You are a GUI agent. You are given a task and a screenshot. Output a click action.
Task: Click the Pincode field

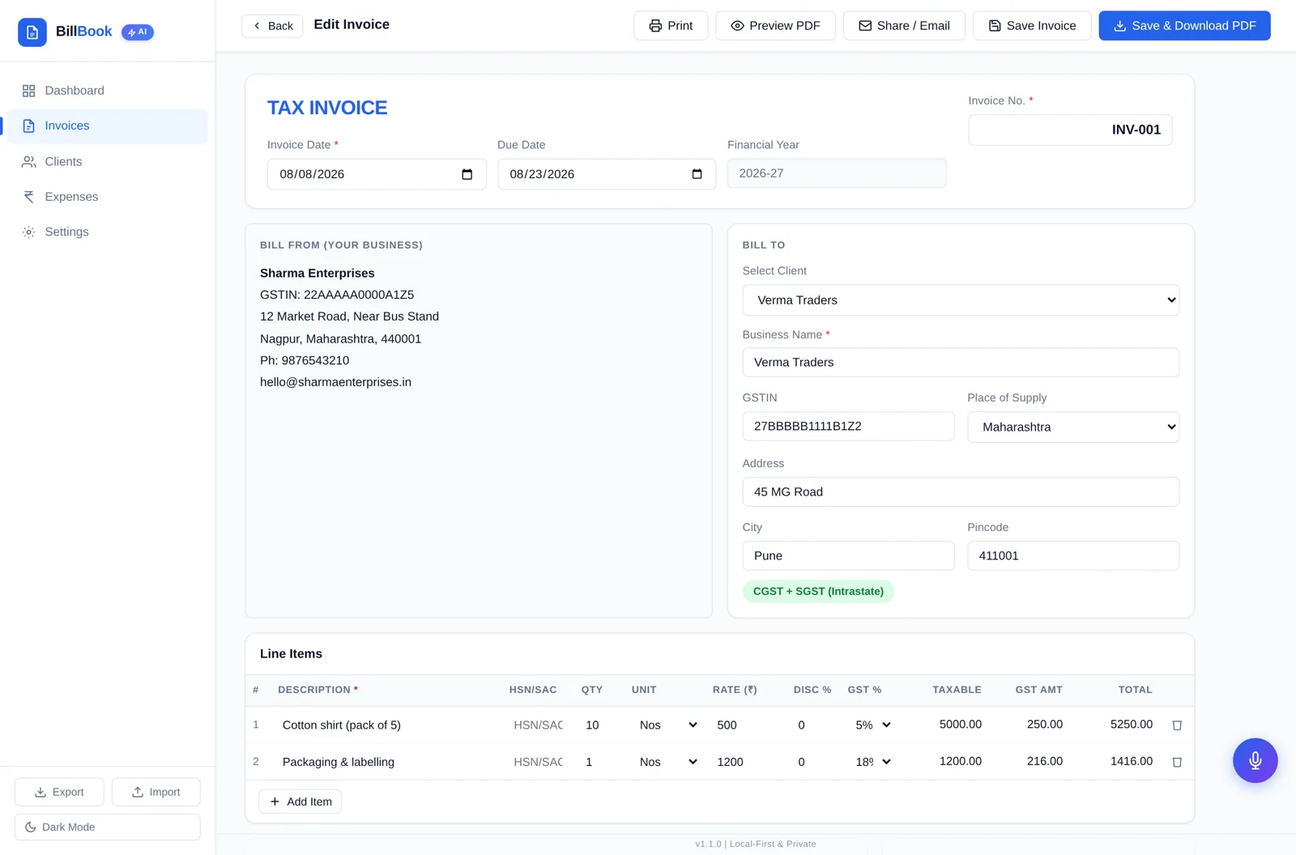click(x=1073, y=555)
